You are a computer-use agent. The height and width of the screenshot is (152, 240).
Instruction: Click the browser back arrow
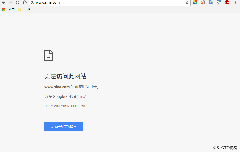(x=4, y=2)
